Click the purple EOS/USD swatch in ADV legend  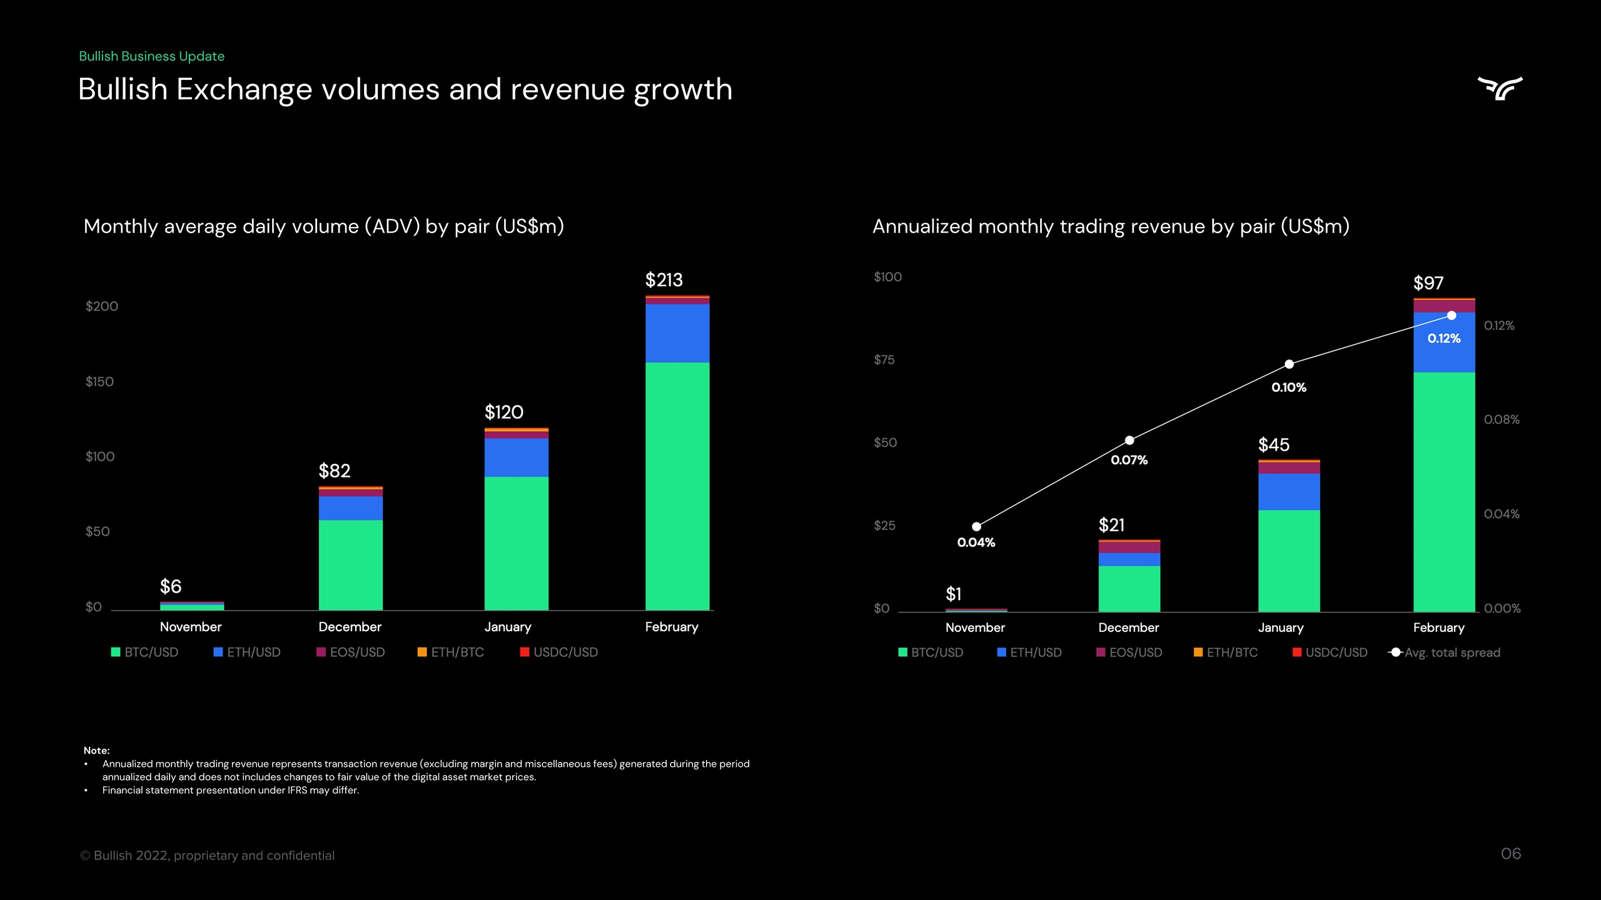pos(321,652)
